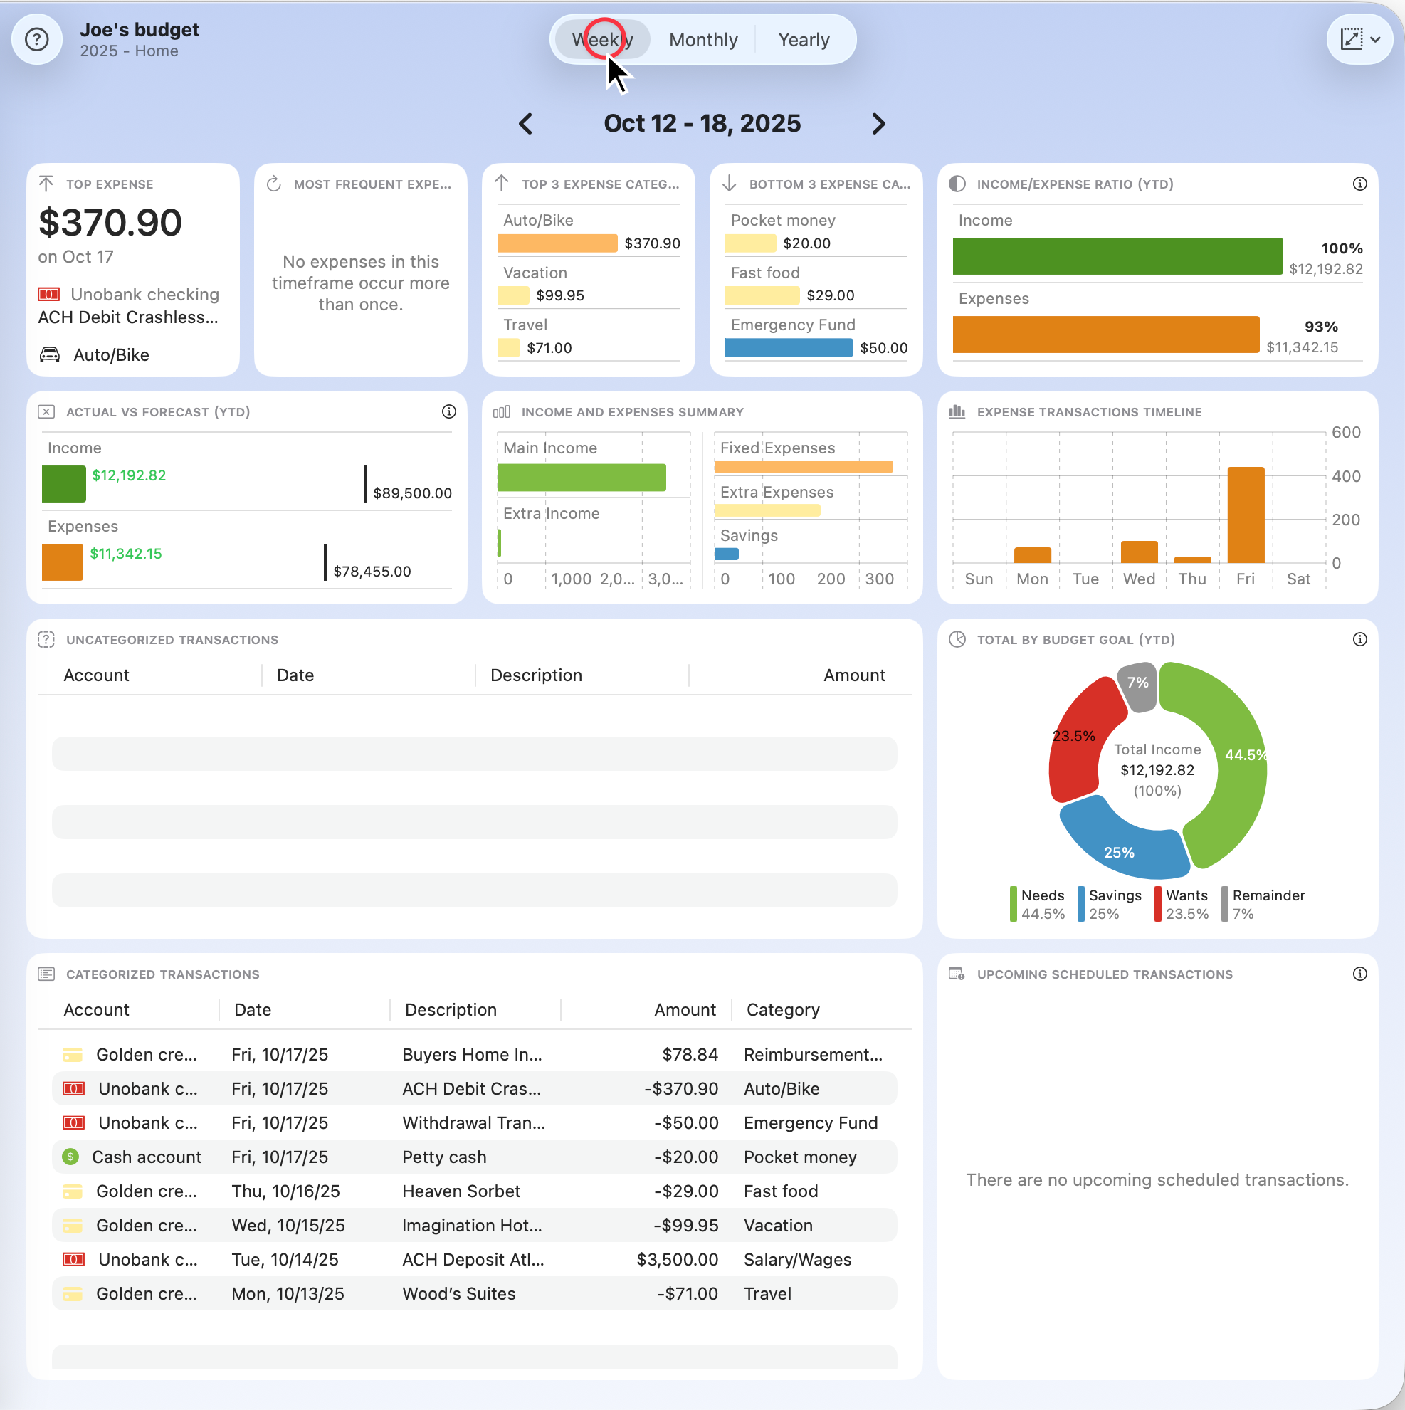Click the calendar icon on Upcoming Scheduled Transactions
This screenshot has width=1405, height=1410.
click(957, 974)
